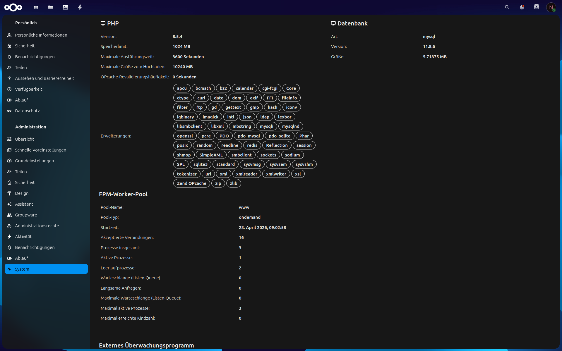Open the Dashboard app icon
Viewport: 562px width, 351px height.
pyautogui.click(x=36, y=7)
